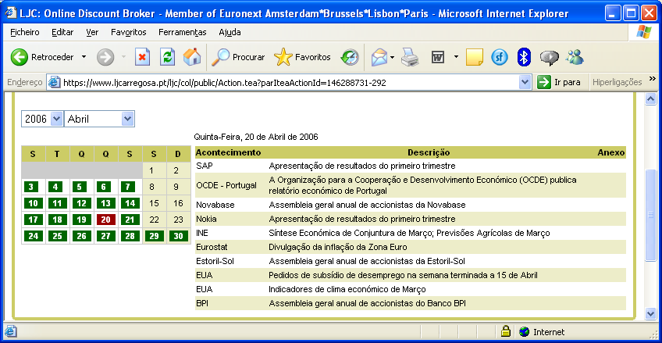Select day 13 in calendar

coord(106,203)
